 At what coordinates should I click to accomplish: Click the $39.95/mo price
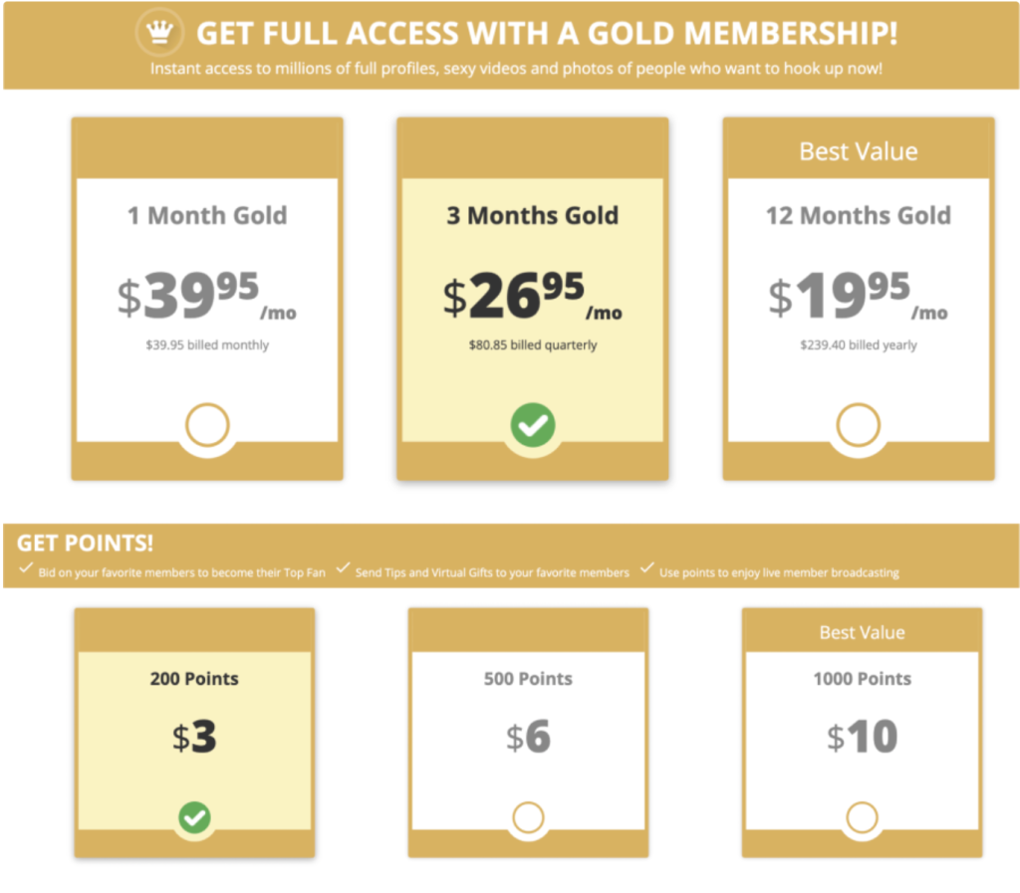pos(207,296)
